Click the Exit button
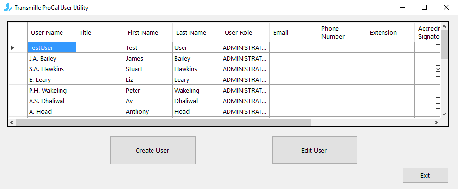The height and width of the screenshot is (189, 458). click(x=425, y=175)
